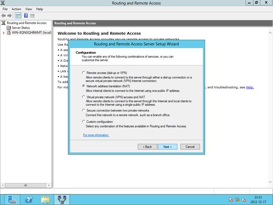Select VPN access and NAT option

[84, 97]
